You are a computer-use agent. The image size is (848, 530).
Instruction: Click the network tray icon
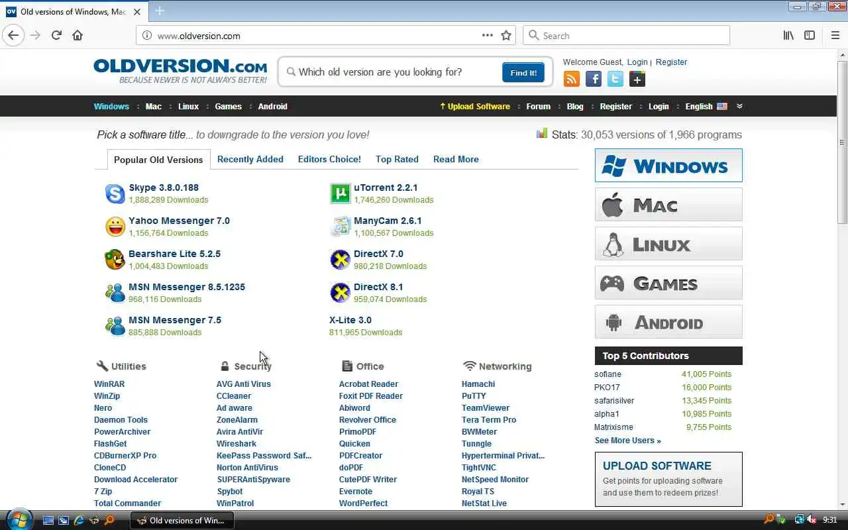(799, 520)
